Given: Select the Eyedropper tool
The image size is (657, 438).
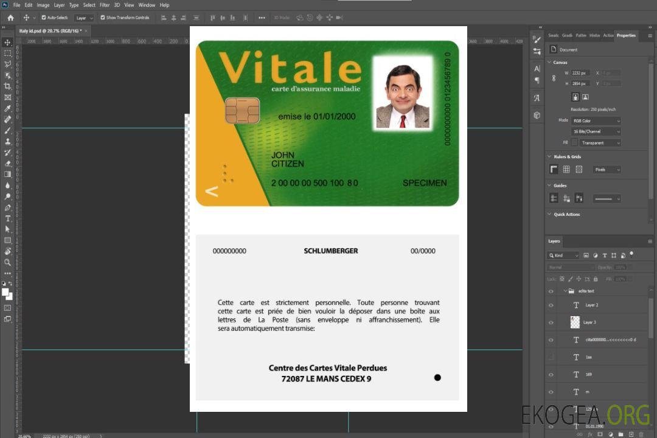Looking at the screenshot, I should (7, 108).
